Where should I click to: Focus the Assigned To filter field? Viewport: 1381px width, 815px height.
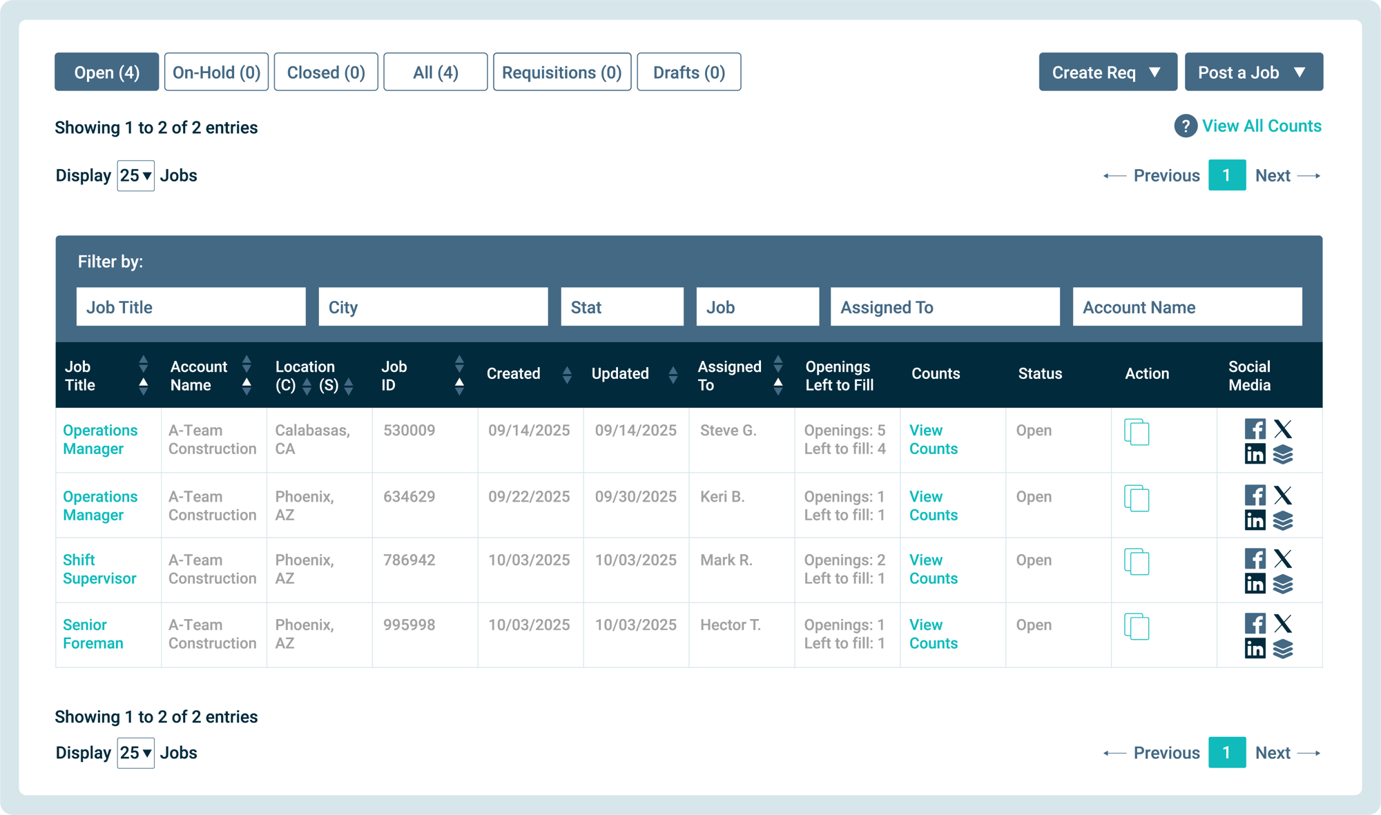point(945,307)
